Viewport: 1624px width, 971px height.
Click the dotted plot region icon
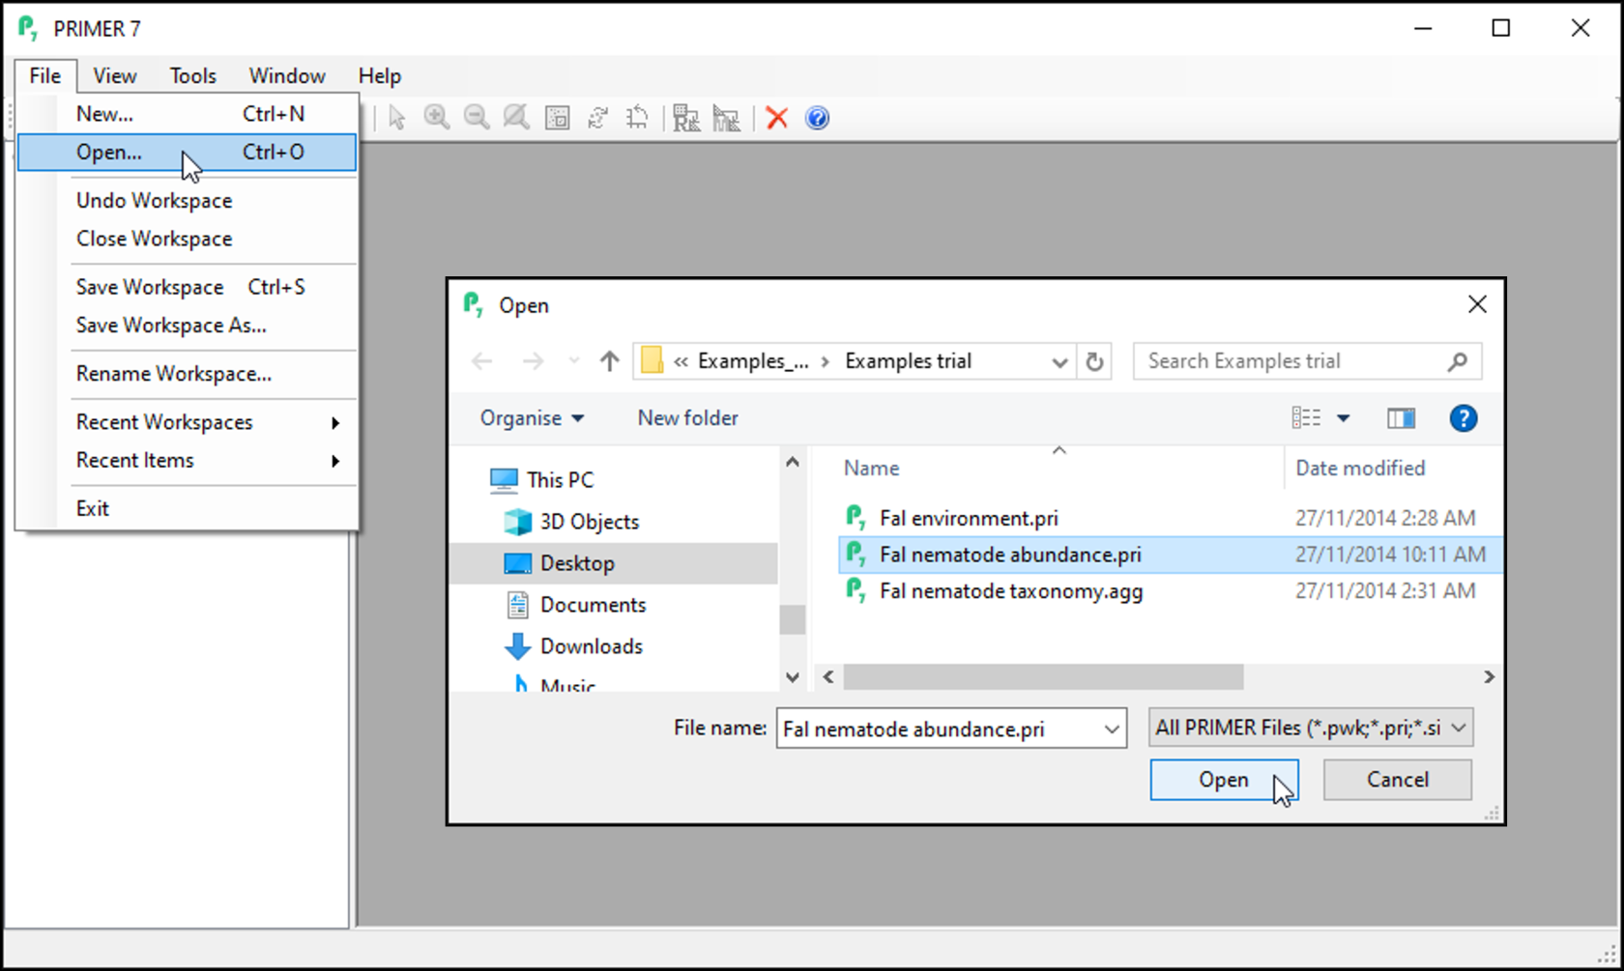tap(558, 118)
